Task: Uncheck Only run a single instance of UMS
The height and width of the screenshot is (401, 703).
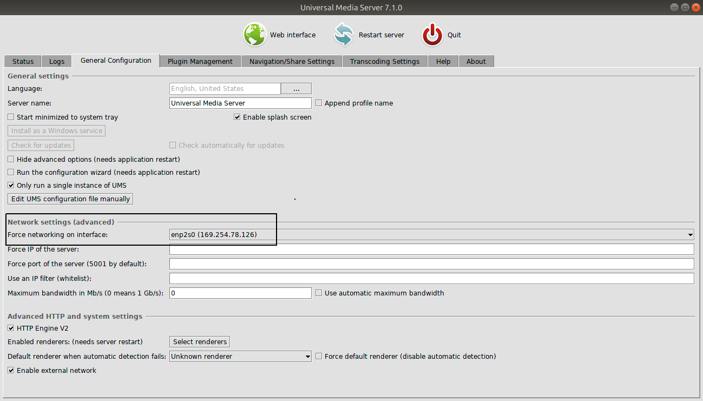Action: [x=11, y=185]
